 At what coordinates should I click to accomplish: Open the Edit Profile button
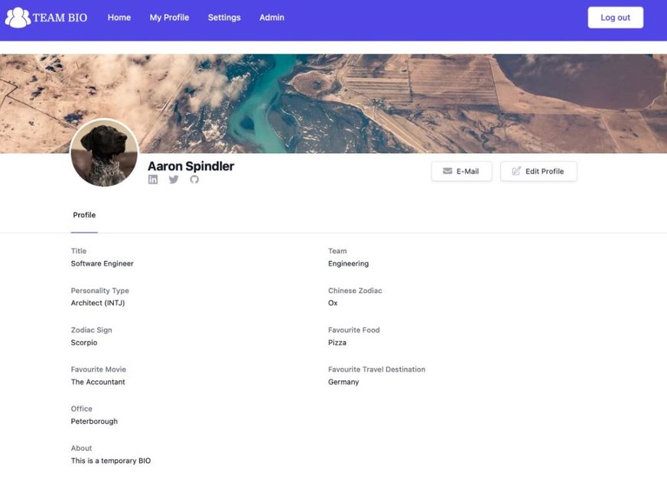point(538,171)
